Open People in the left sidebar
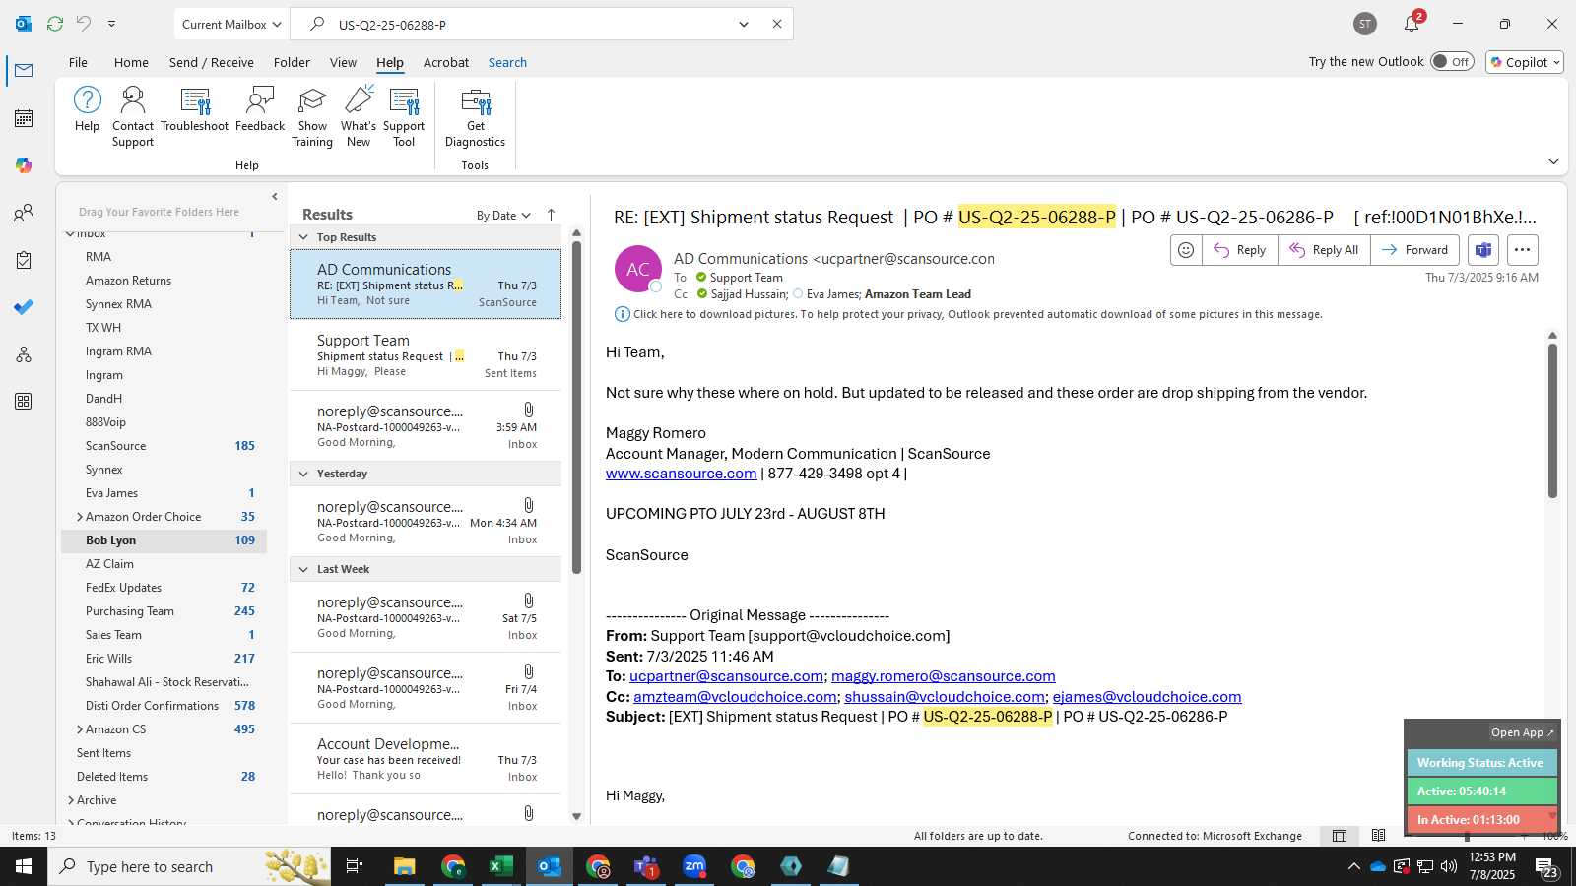The height and width of the screenshot is (886, 1576). (24, 213)
